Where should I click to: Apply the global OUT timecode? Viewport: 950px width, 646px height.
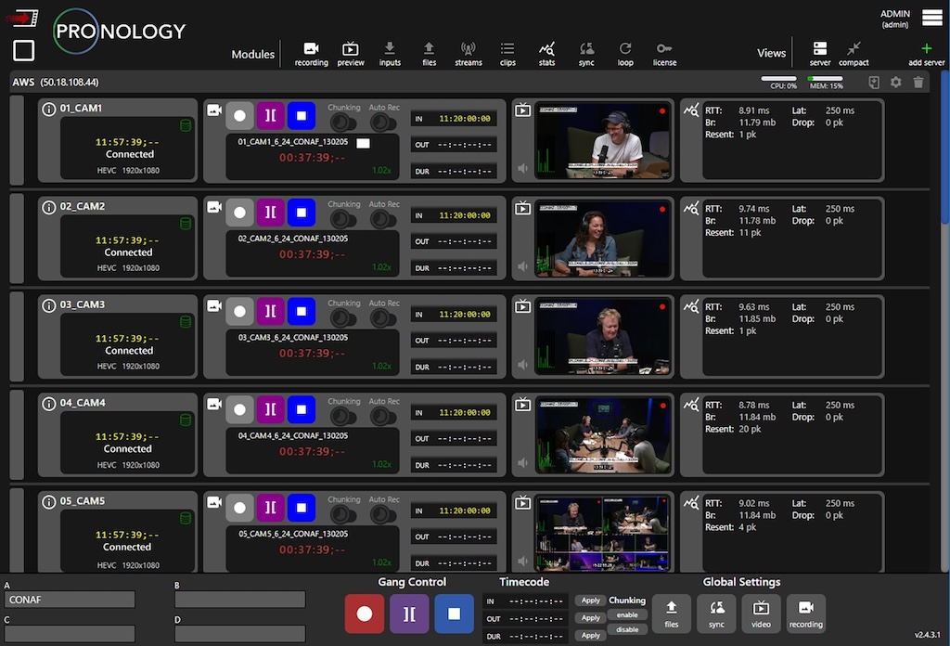point(590,618)
